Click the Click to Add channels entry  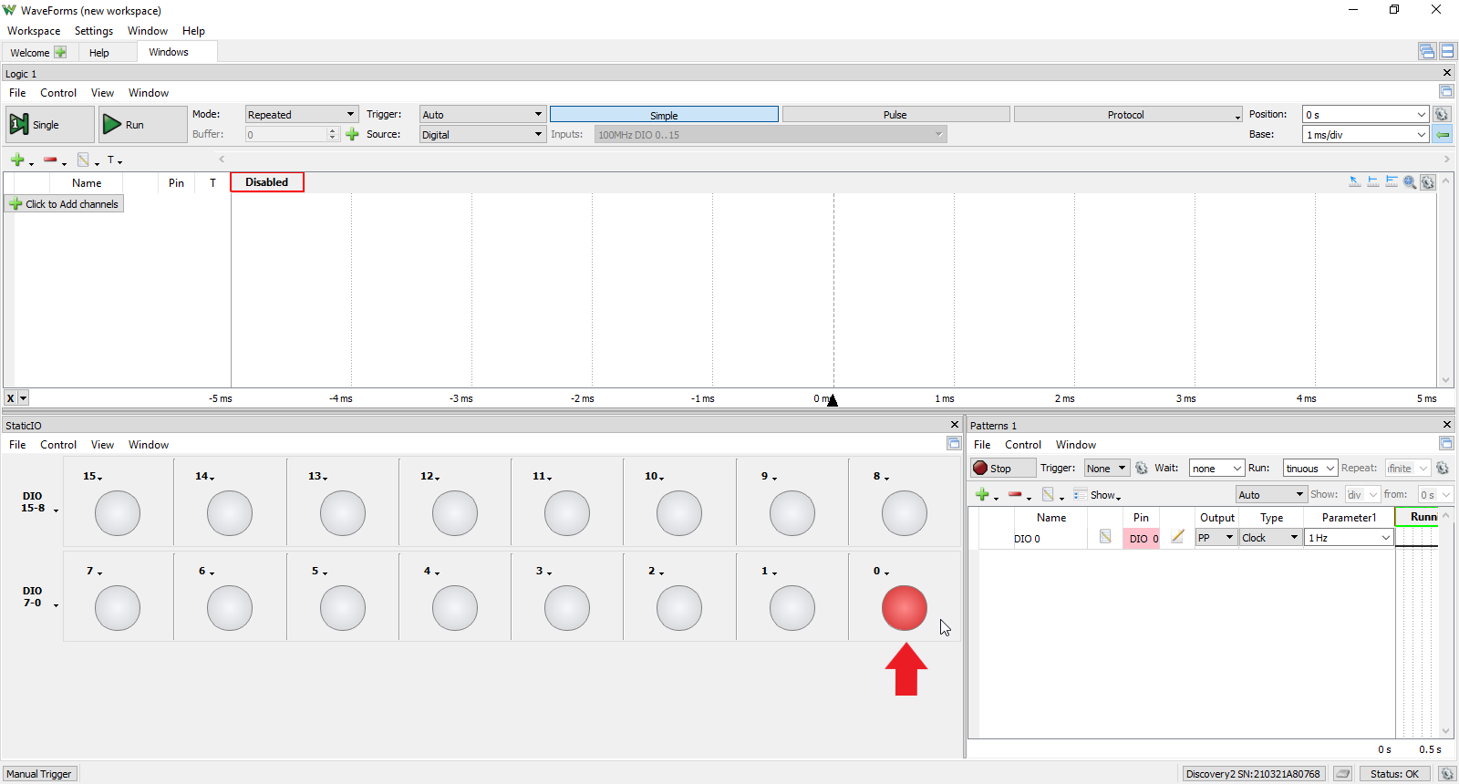pyautogui.click(x=64, y=204)
